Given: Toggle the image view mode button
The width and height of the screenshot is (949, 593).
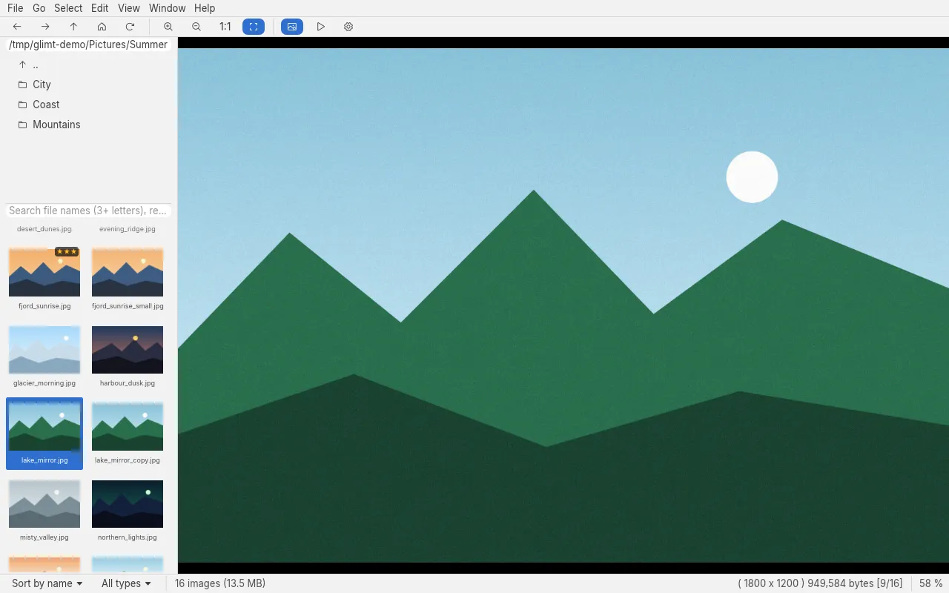Looking at the screenshot, I should pyautogui.click(x=292, y=27).
